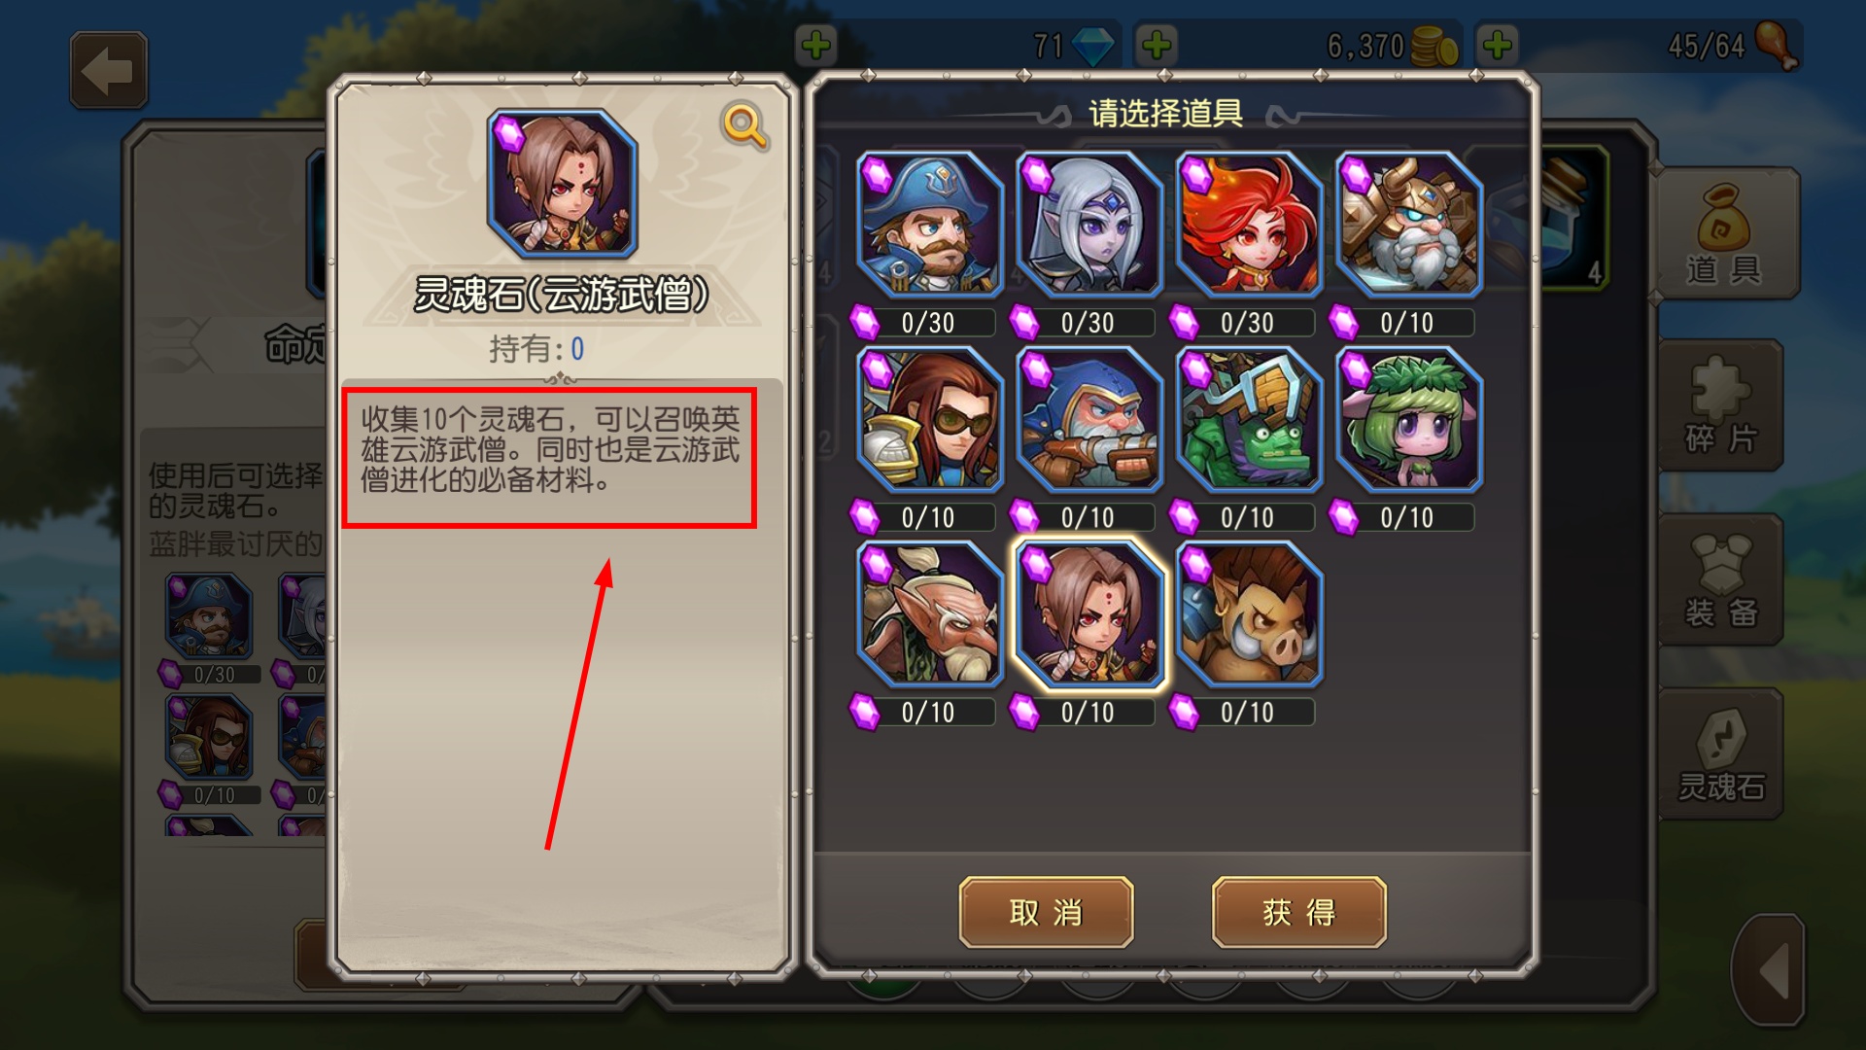Pick the golden horned dwarf soul stone

click(1409, 225)
